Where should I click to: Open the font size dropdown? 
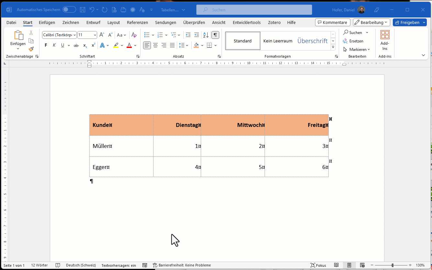tap(95, 35)
